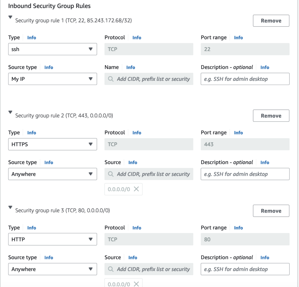Remove the 0.0.0.0/0 chip in rule 3
The image size is (299, 287).
point(136,284)
